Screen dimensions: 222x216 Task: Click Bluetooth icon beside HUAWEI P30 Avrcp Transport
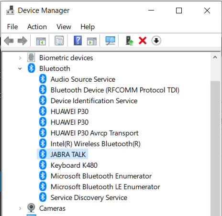coord(43,133)
